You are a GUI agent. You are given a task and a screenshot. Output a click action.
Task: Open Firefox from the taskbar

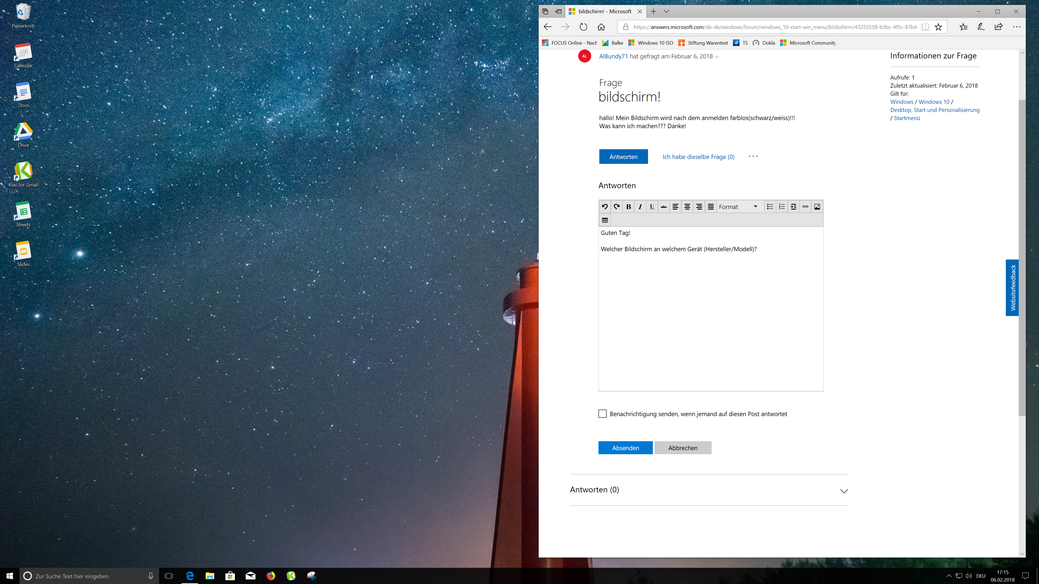coord(271,576)
